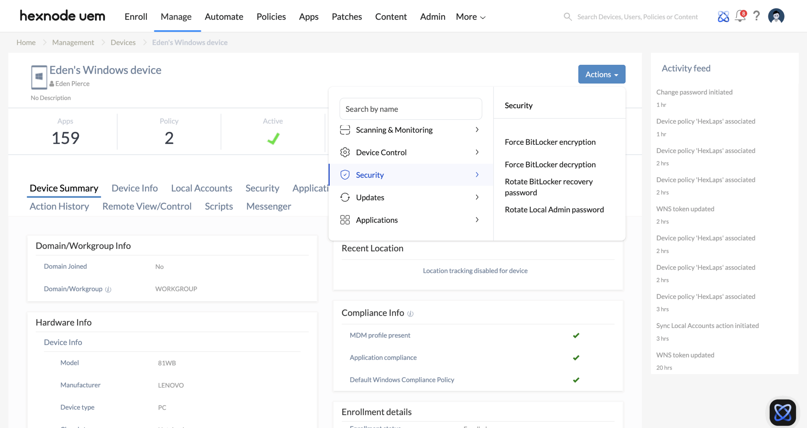807x428 pixels.
Task: Click the Hexnode Genie icon in header
Action: 723,16
